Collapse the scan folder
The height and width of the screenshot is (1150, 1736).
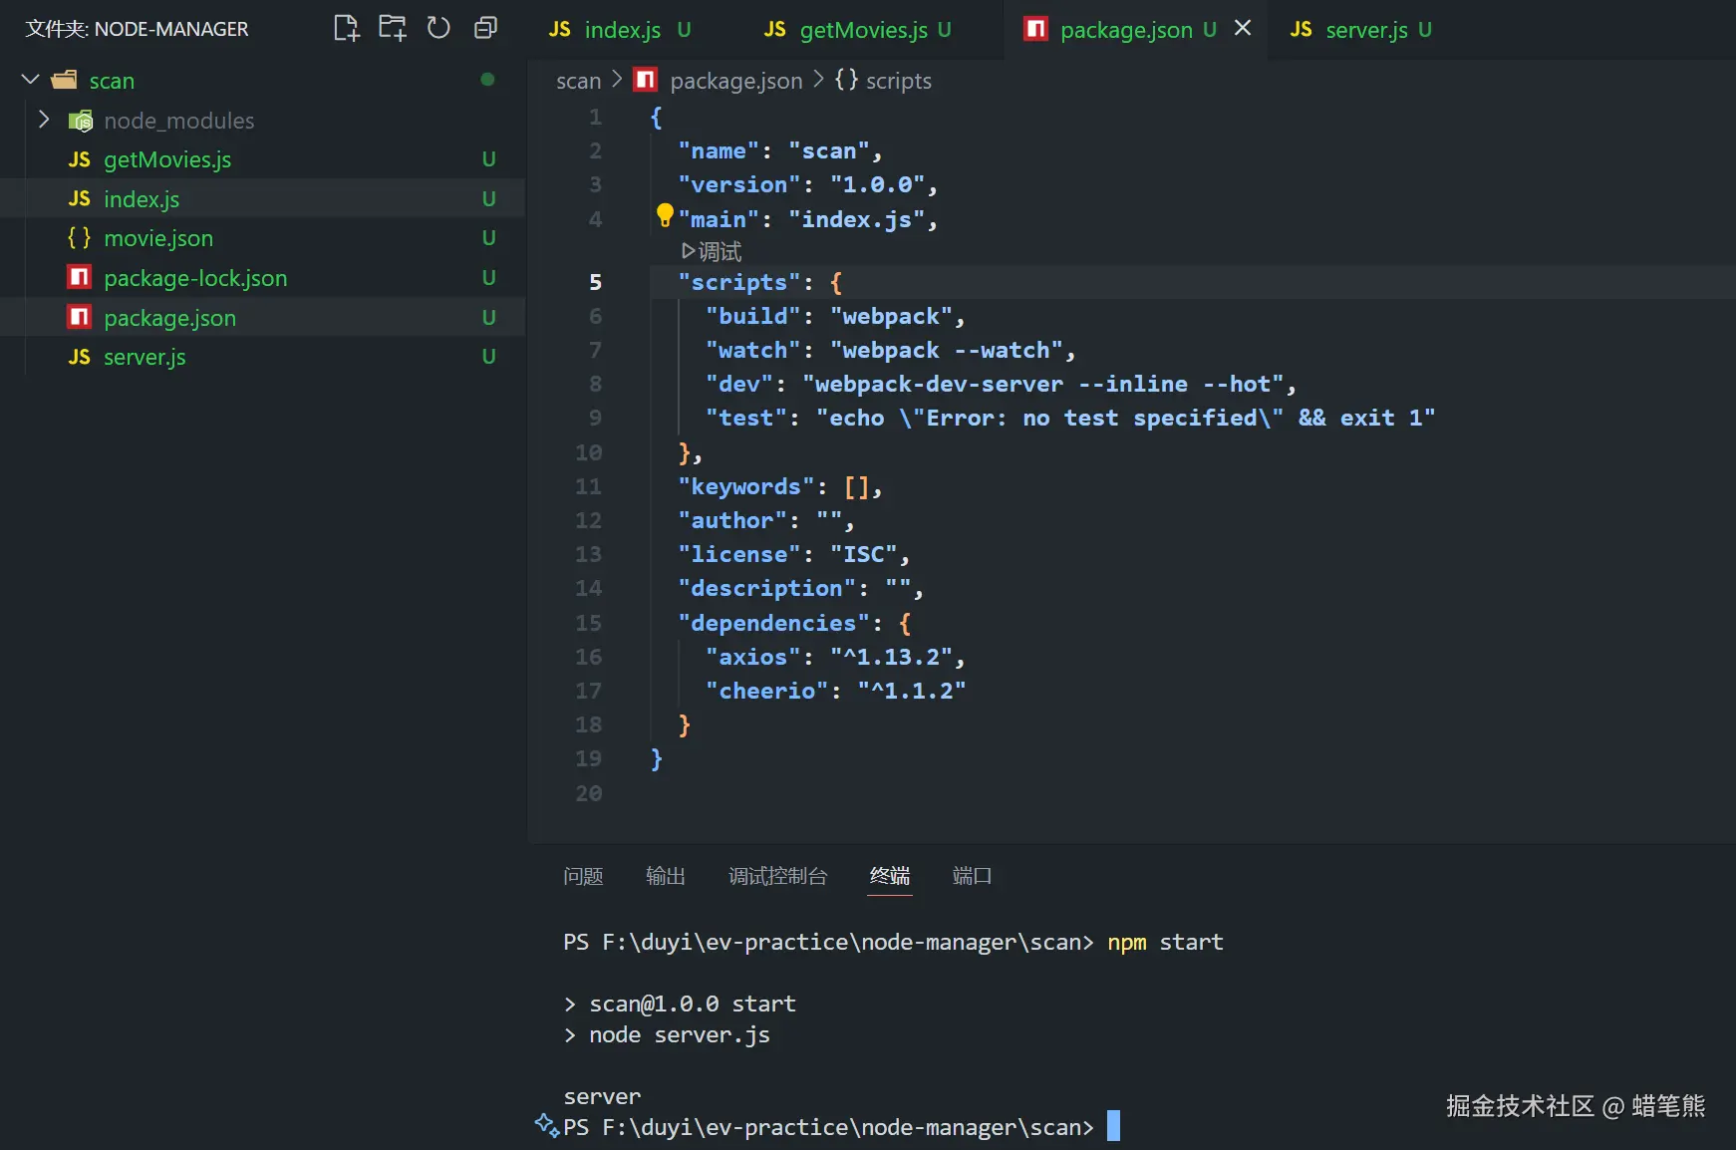point(31,80)
